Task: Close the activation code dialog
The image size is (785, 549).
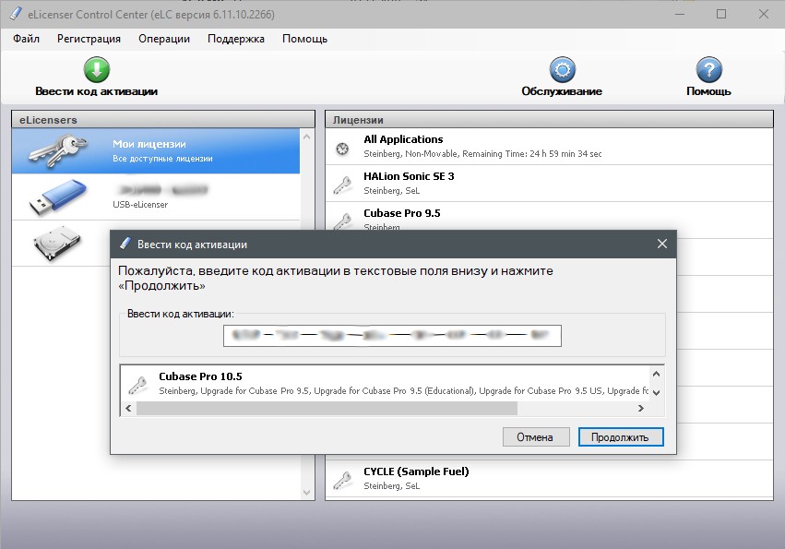Action: [x=661, y=244]
